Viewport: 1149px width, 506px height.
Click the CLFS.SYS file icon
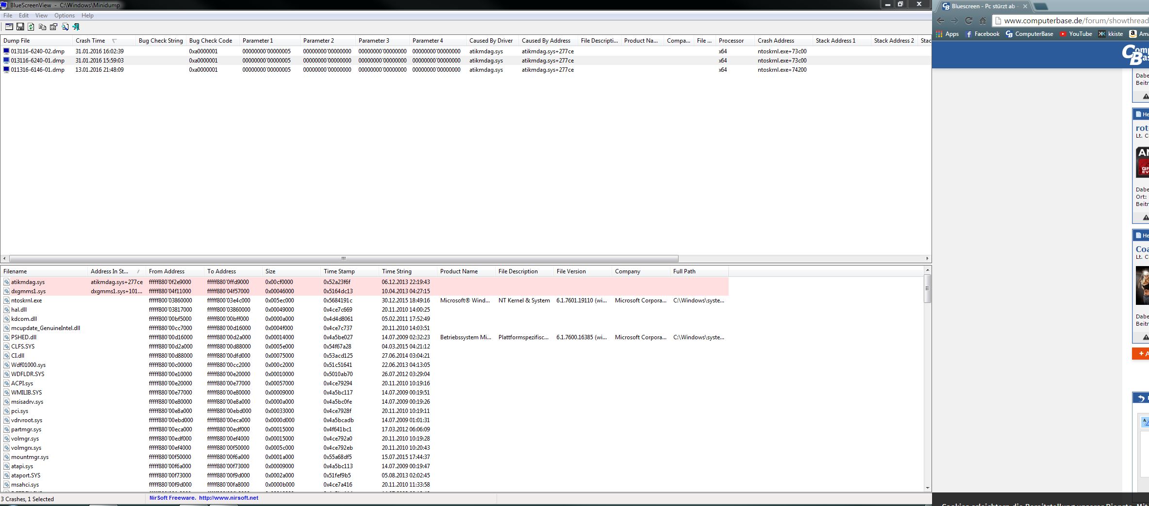click(x=7, y=347)
